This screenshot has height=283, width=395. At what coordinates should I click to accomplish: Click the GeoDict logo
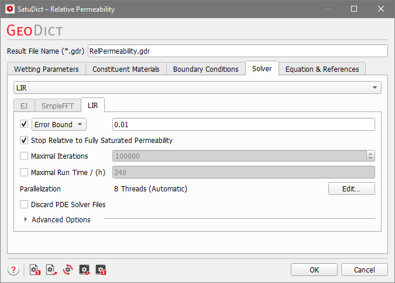[x=35, y=30]
